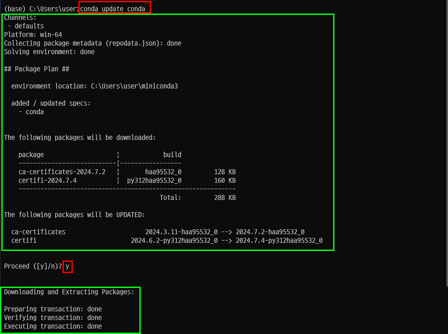
Task: Click 'Preparing transaction: done' line
Action: click(53, 309)
